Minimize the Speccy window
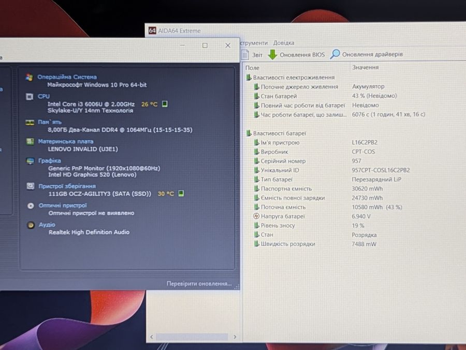The height and width of the screenshot is (350, 466). pyautogui.click(x=182, y=45)
